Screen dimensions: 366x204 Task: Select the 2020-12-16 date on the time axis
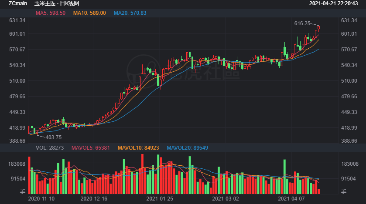tap(94, 198)
